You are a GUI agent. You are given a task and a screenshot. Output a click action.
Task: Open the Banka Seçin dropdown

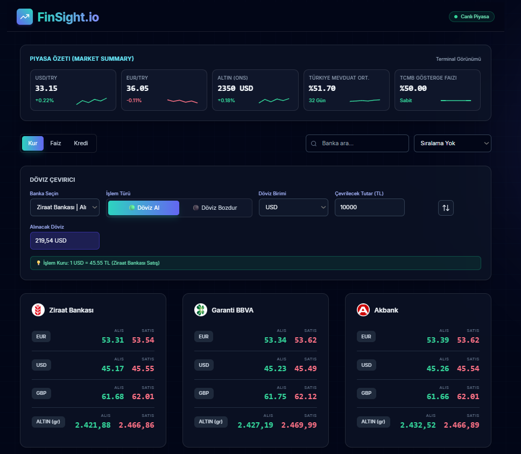pos(65,207)
